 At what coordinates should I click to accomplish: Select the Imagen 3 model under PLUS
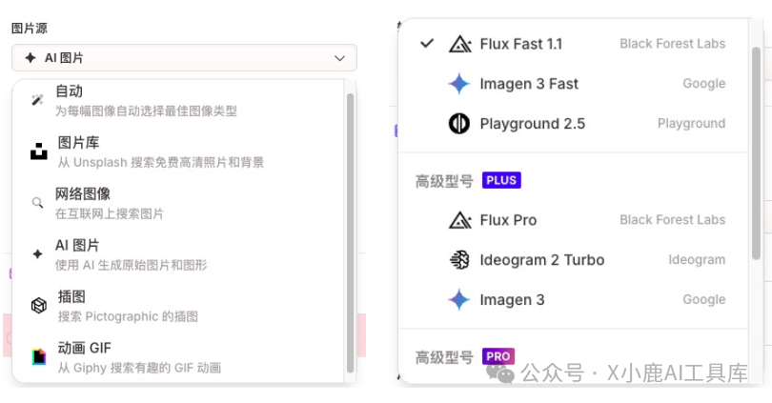(573, 300)
